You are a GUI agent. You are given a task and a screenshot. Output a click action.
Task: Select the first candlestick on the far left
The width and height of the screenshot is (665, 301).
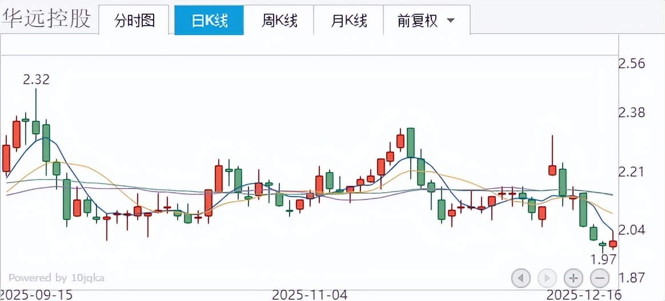pyautogui.click(x=6, y=157)
